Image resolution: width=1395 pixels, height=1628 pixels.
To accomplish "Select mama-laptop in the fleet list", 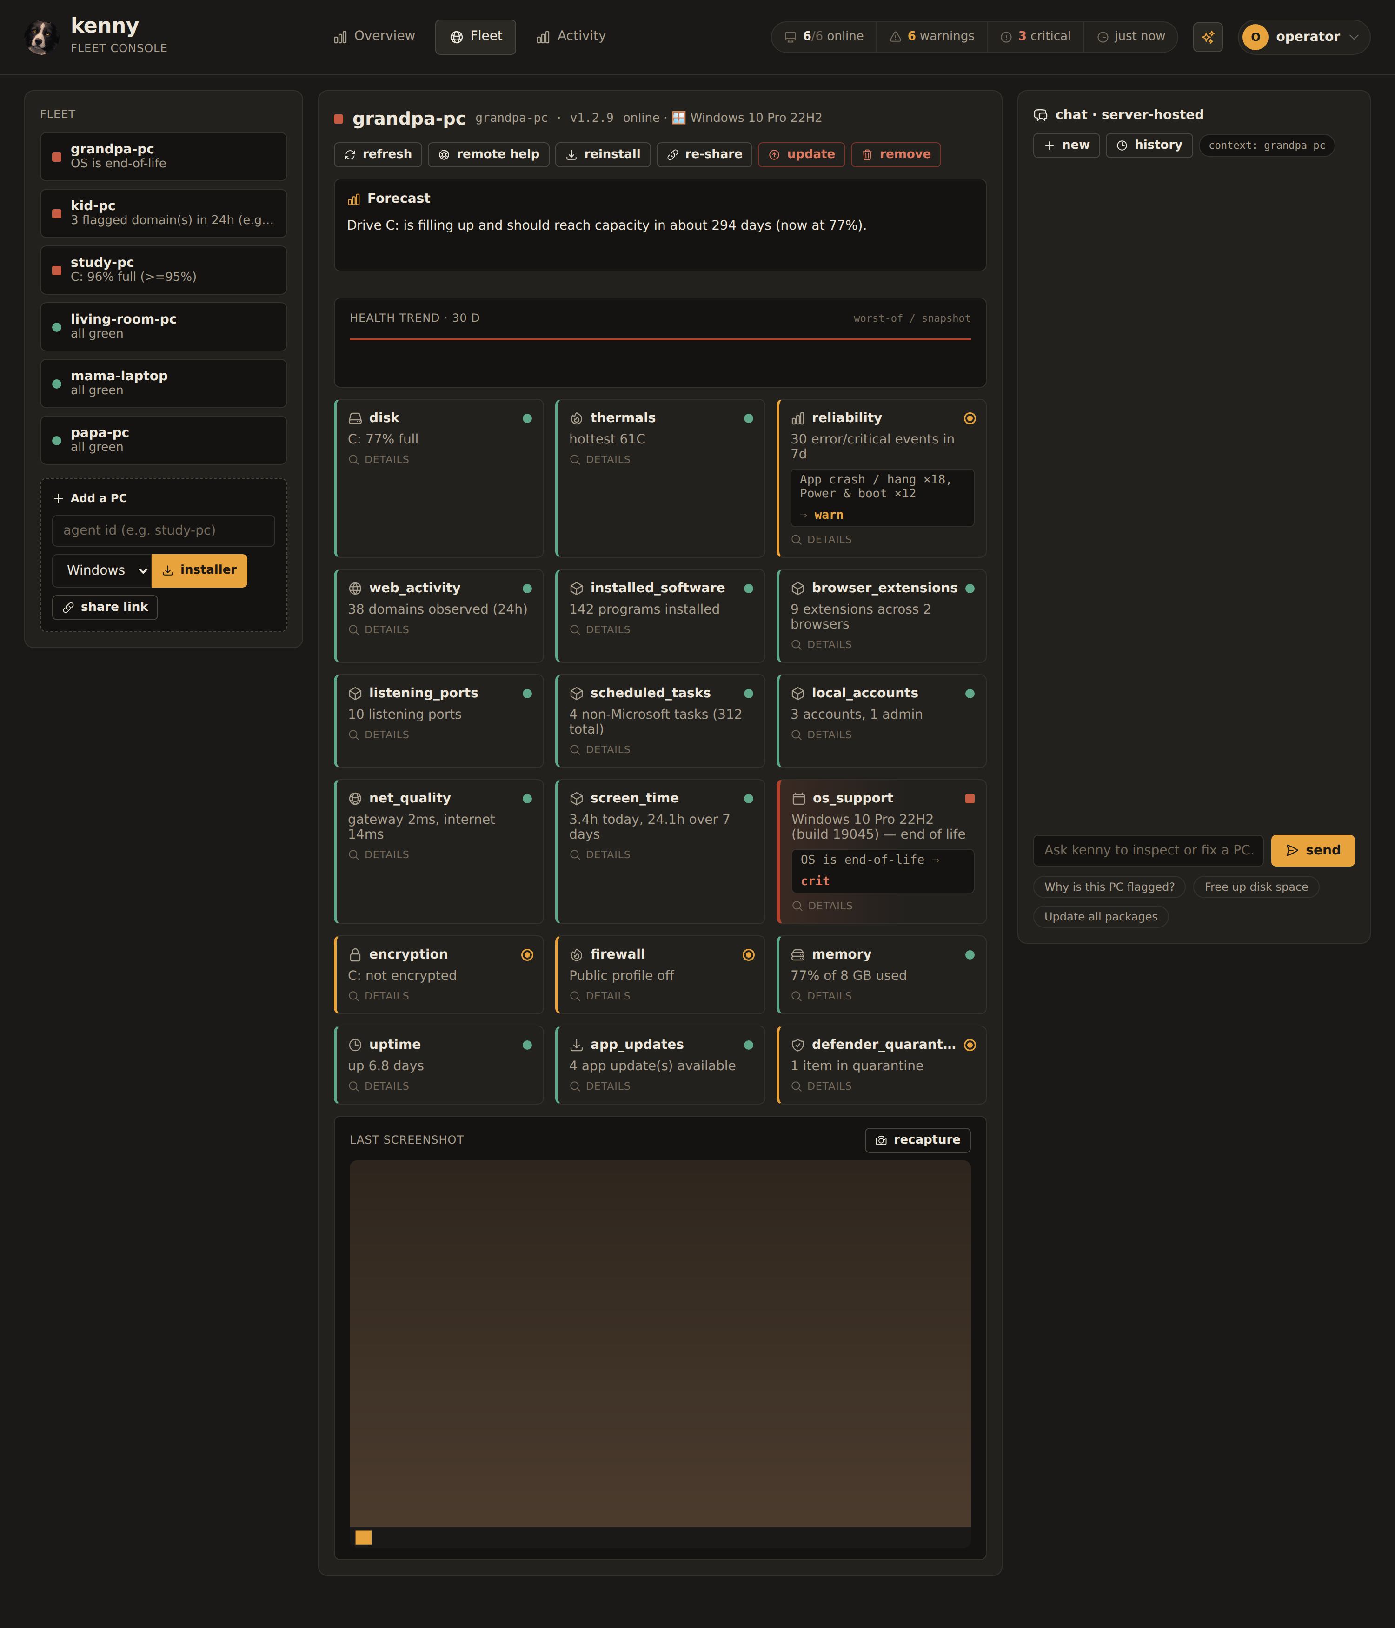I will point(164,384).
